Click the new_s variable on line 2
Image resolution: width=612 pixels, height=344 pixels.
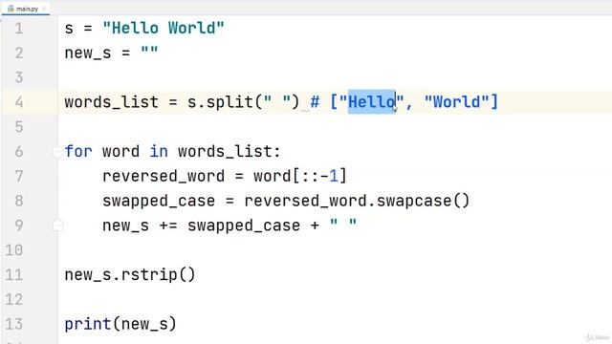coord(88,54)
